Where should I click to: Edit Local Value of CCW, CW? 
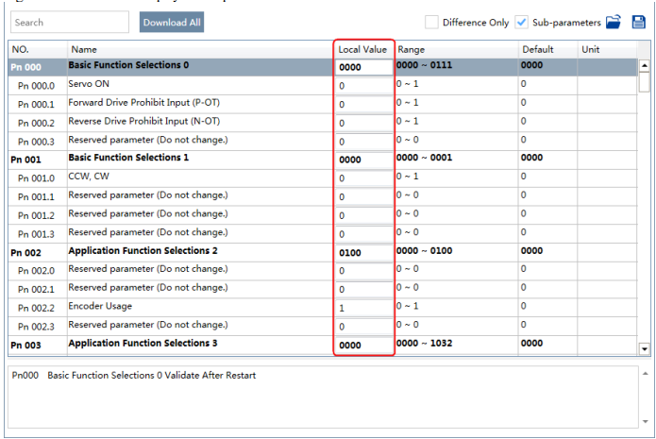pyautogui.click(x=363, y=178)
